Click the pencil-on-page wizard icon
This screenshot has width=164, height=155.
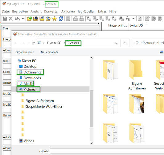click(140, 19)
